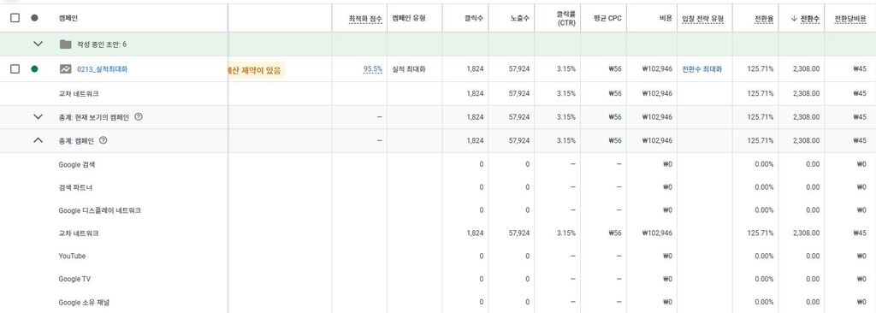Tick the select-all checkbox in header
This screenshot has height=313, width=876.
tap(15, 18)
